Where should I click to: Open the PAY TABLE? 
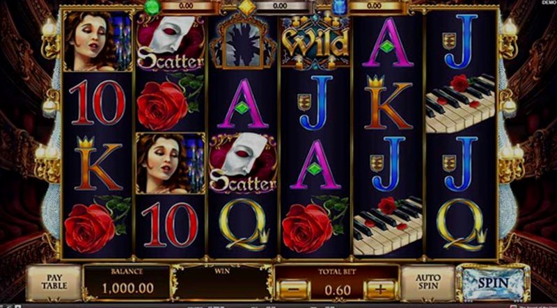[x=54, y=282]
